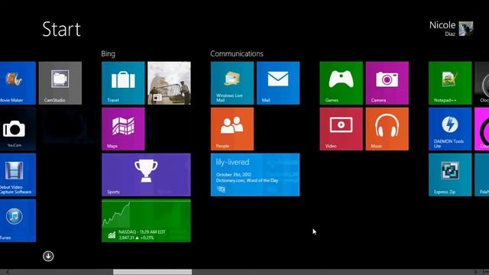
Task: Open the Camera tile
Action: (387, 83)
